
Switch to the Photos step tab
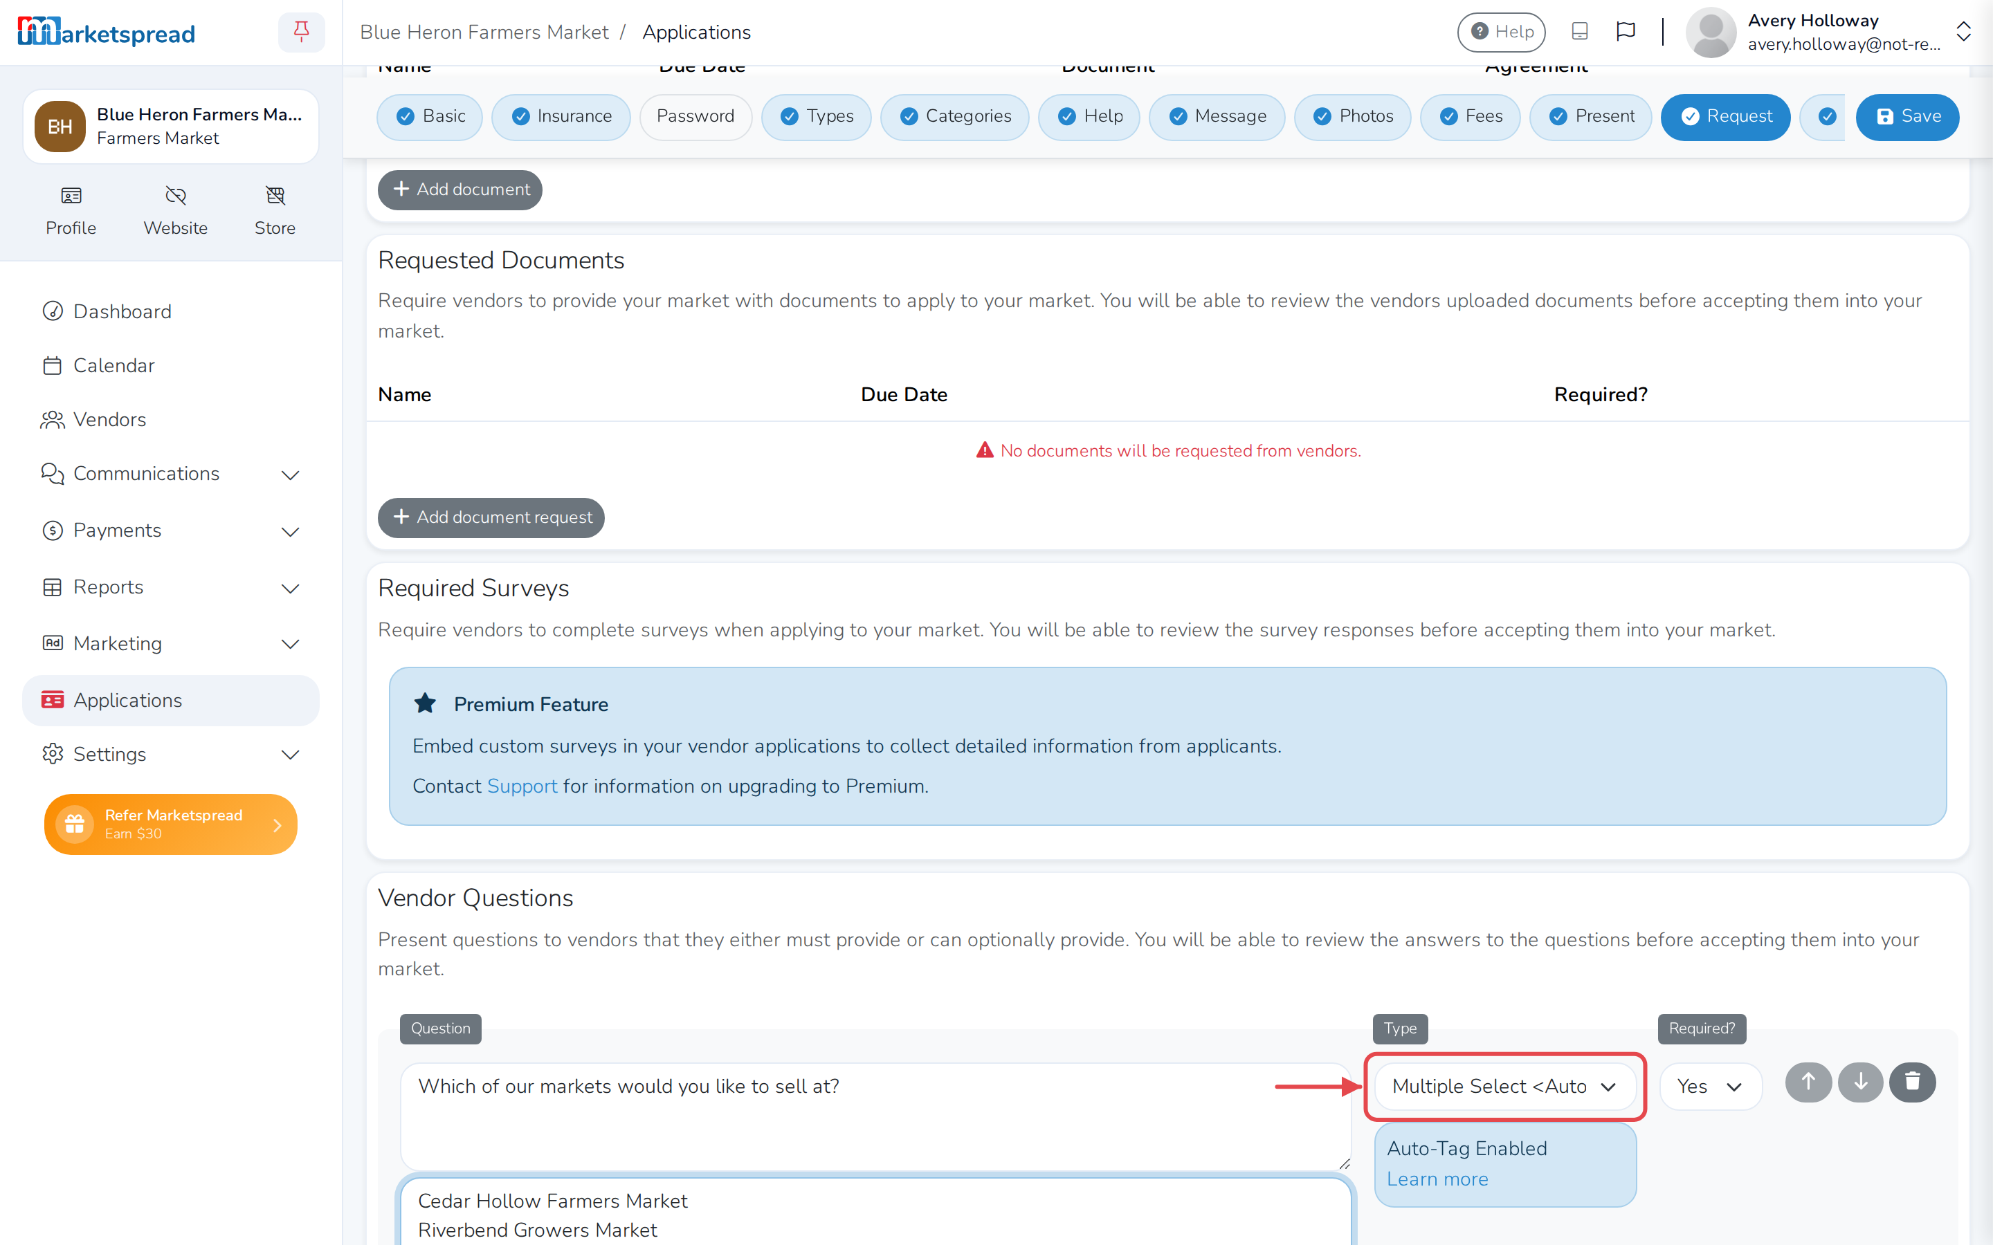coord(1352,117)
